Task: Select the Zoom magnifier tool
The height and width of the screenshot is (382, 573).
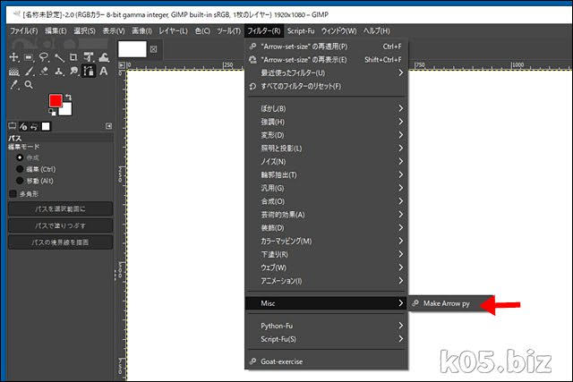Action: click(29, 85)
